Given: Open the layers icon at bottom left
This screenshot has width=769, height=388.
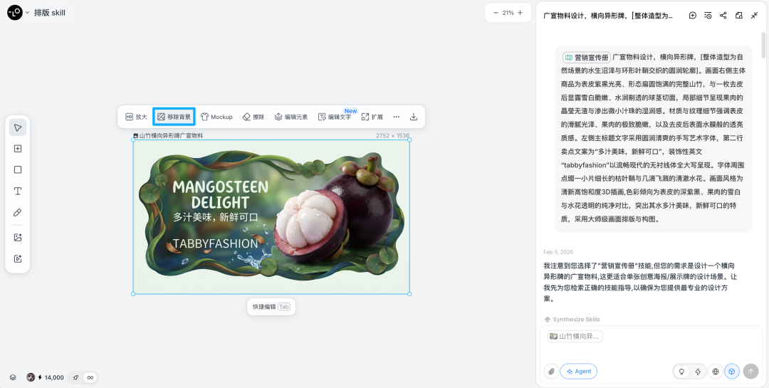Looking at the screenshot, I should [x=14, y=377].
